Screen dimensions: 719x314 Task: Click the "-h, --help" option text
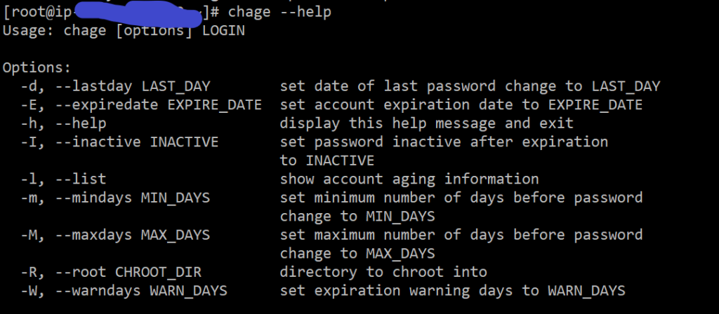64,123
